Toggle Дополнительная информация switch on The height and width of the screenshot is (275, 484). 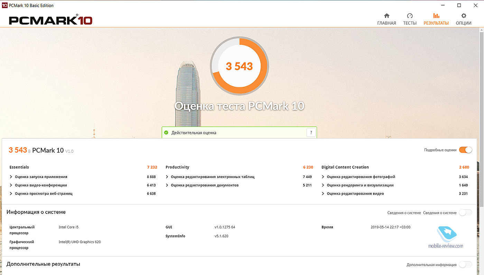(x=465, y=265)
